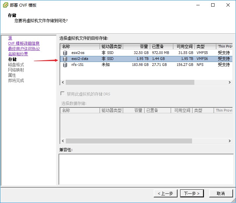Click the lower table's horizontal scrollbar thumb
This screenshot has width=236, height=203.
pos(129,141)
